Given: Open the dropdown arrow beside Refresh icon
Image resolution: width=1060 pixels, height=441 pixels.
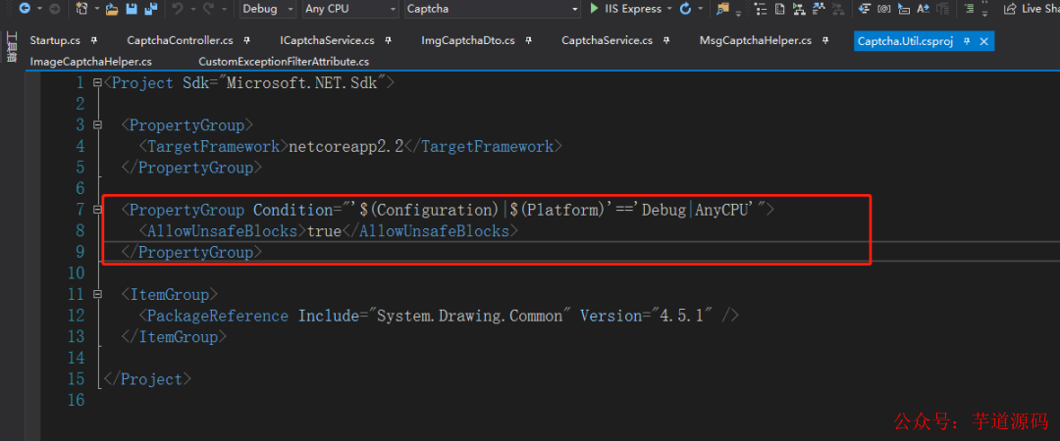Looking at the screenshot, I should click(701, 9).
